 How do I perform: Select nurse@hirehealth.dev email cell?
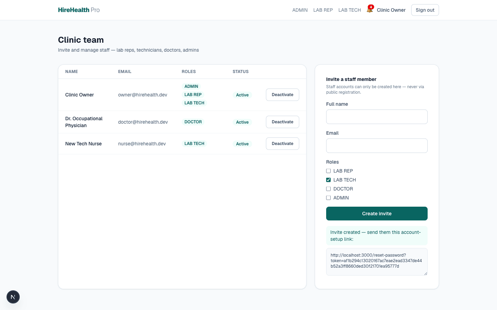coord(142,144)
